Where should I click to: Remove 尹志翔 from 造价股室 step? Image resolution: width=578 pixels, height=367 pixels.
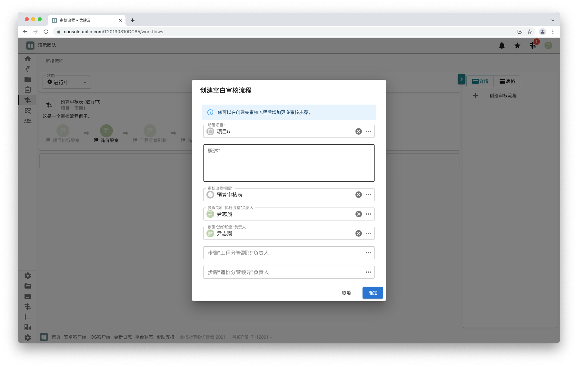pos(358,233)
